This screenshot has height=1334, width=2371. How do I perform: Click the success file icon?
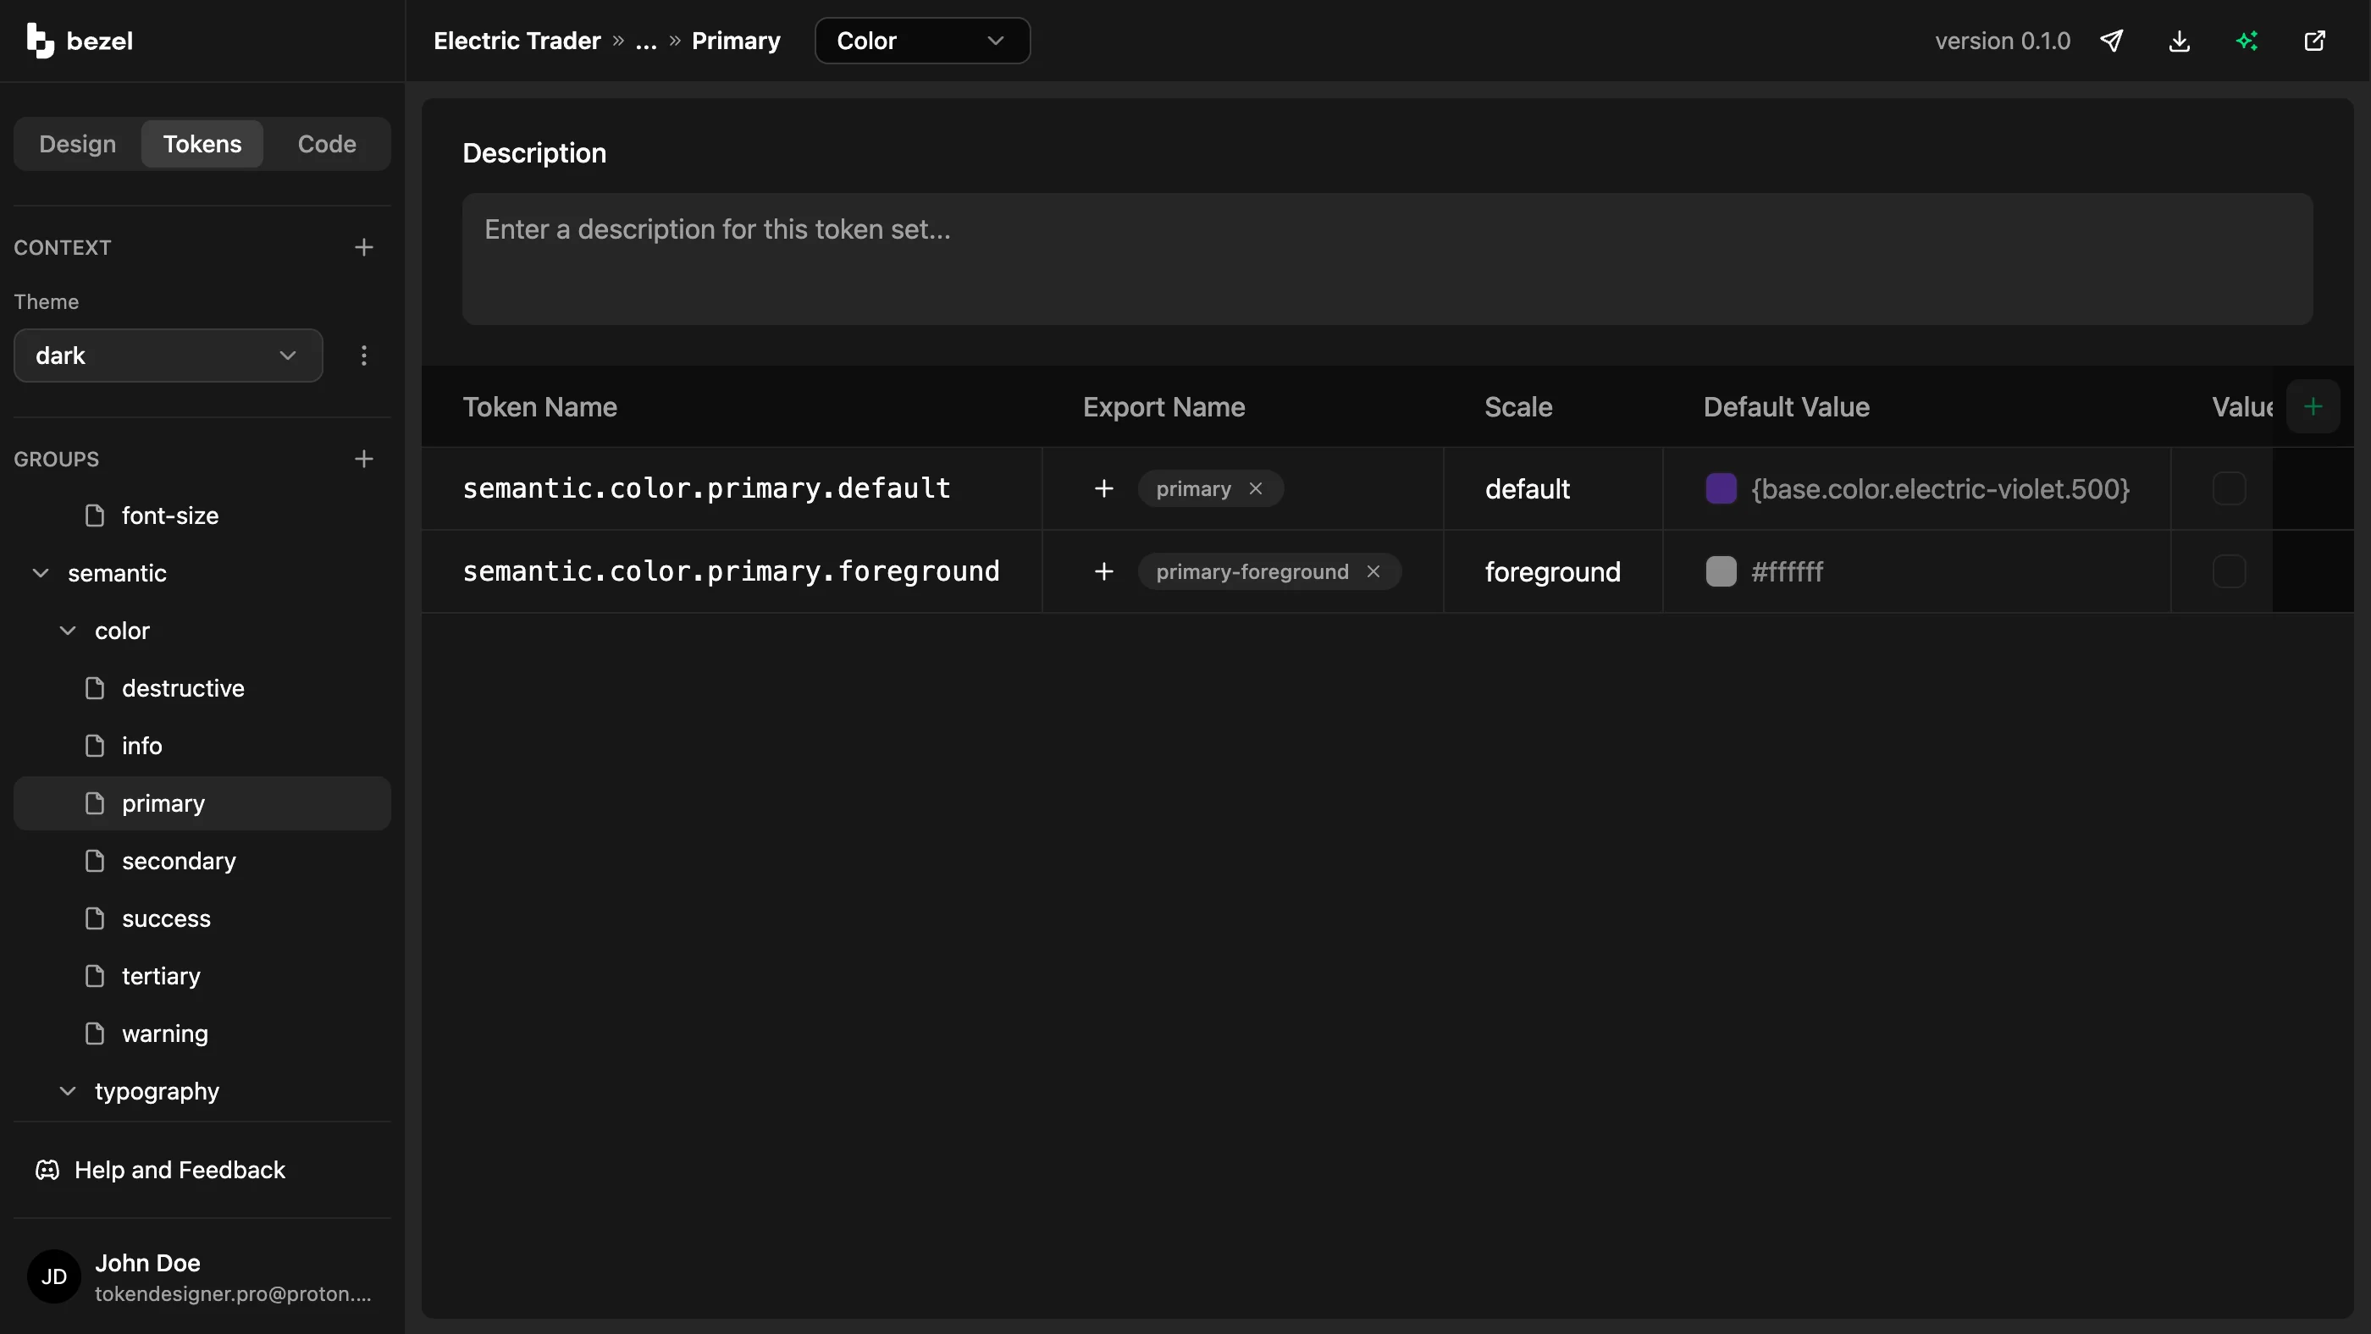pos(95,918)
